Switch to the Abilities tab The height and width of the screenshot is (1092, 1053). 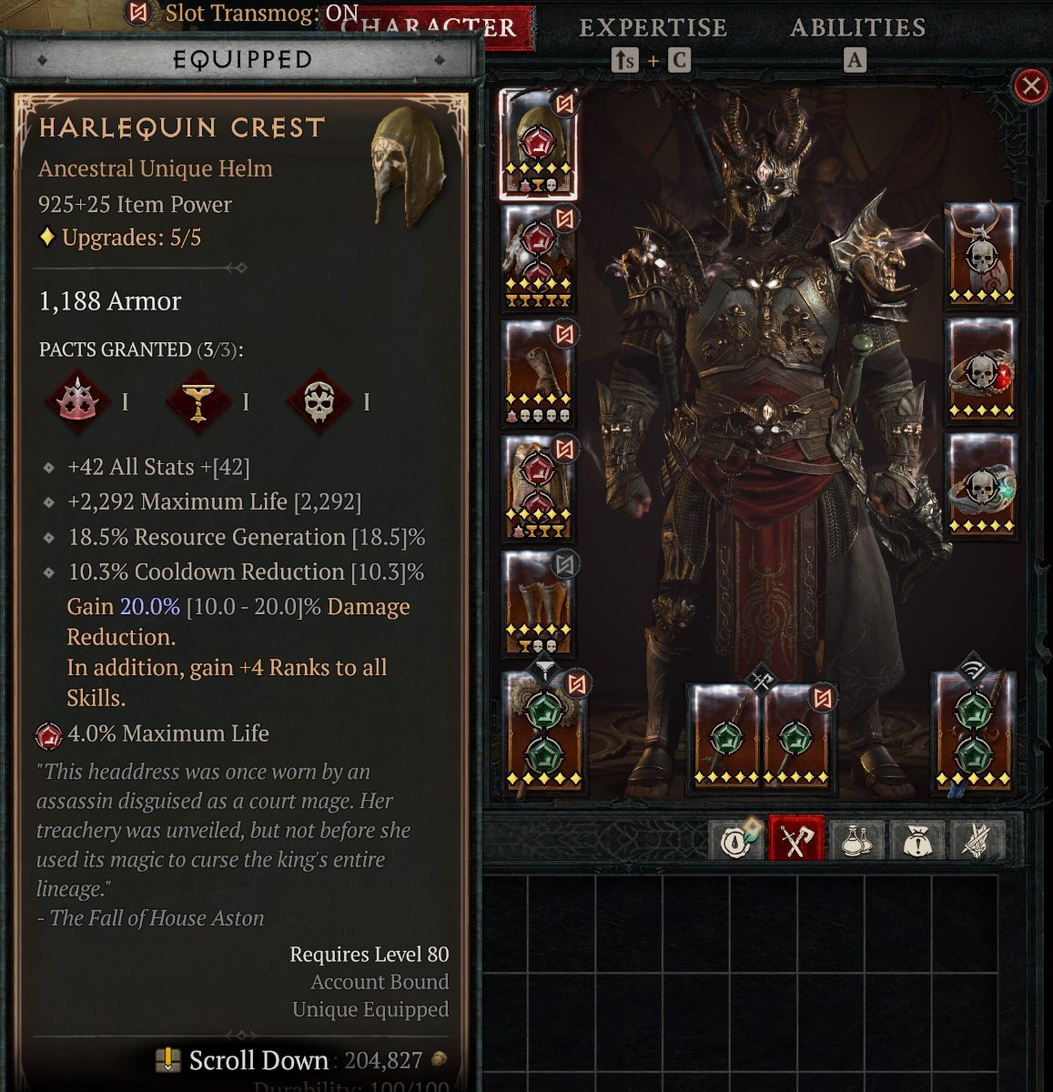point(858,28)
